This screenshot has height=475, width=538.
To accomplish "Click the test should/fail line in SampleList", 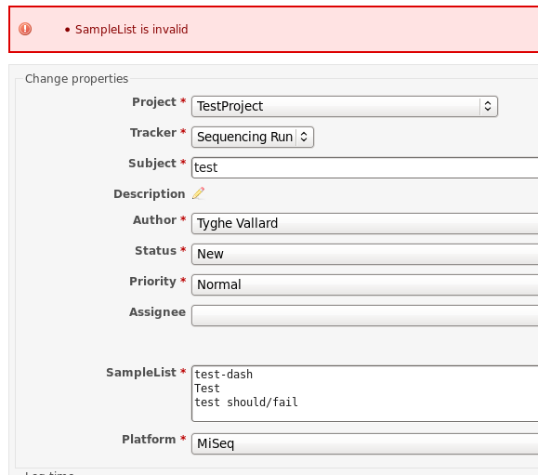I will 246,402.
